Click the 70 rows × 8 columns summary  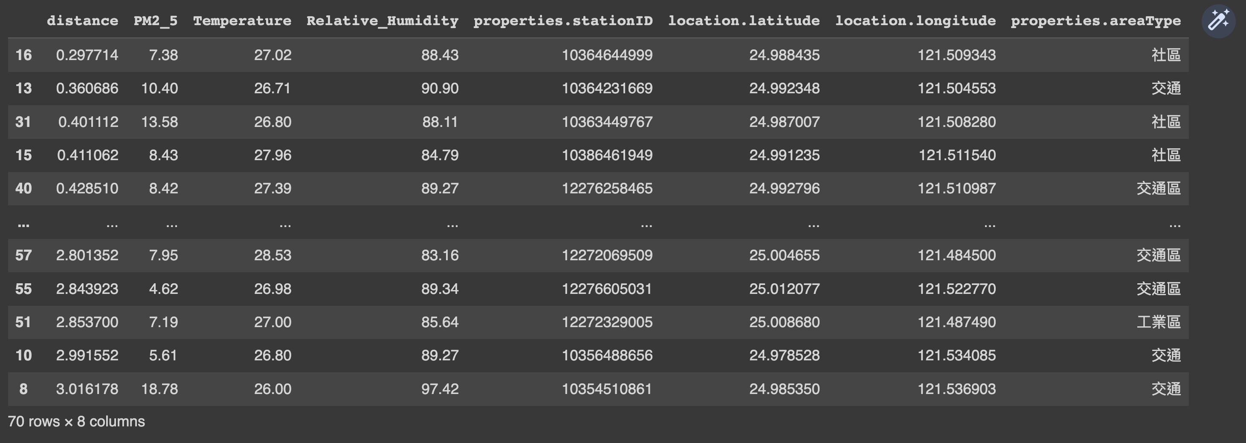point(76,421)
